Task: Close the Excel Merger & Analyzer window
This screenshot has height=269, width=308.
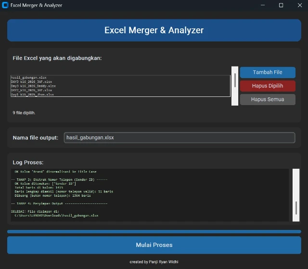Action: click(x=298, y=5)
